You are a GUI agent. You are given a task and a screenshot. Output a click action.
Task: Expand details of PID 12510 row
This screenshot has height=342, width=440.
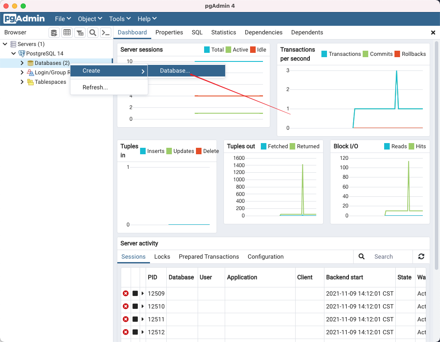(143, 306)
